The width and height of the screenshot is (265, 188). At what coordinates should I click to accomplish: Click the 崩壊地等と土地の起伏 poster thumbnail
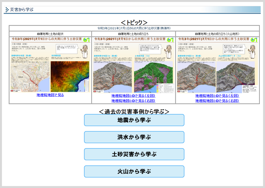click(50, 65)
